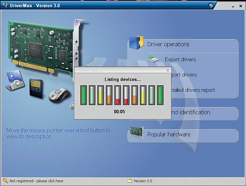Click the black memory card image
This screenshot has height=186, width=246.
(x=36, y=88)
